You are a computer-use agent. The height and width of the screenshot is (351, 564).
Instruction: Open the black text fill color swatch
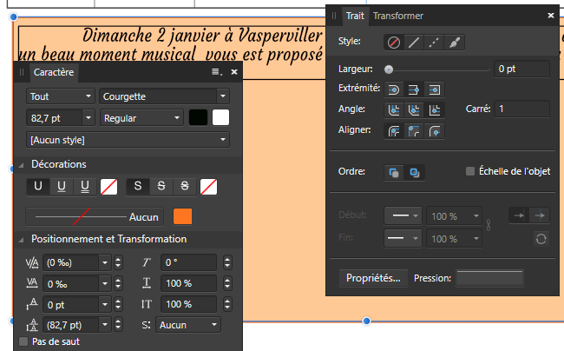[x=198, y=117]
